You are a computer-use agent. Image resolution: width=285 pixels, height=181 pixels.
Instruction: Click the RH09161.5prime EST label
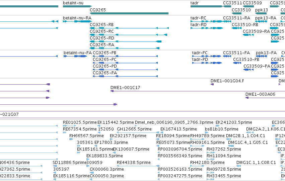point(207,143)
